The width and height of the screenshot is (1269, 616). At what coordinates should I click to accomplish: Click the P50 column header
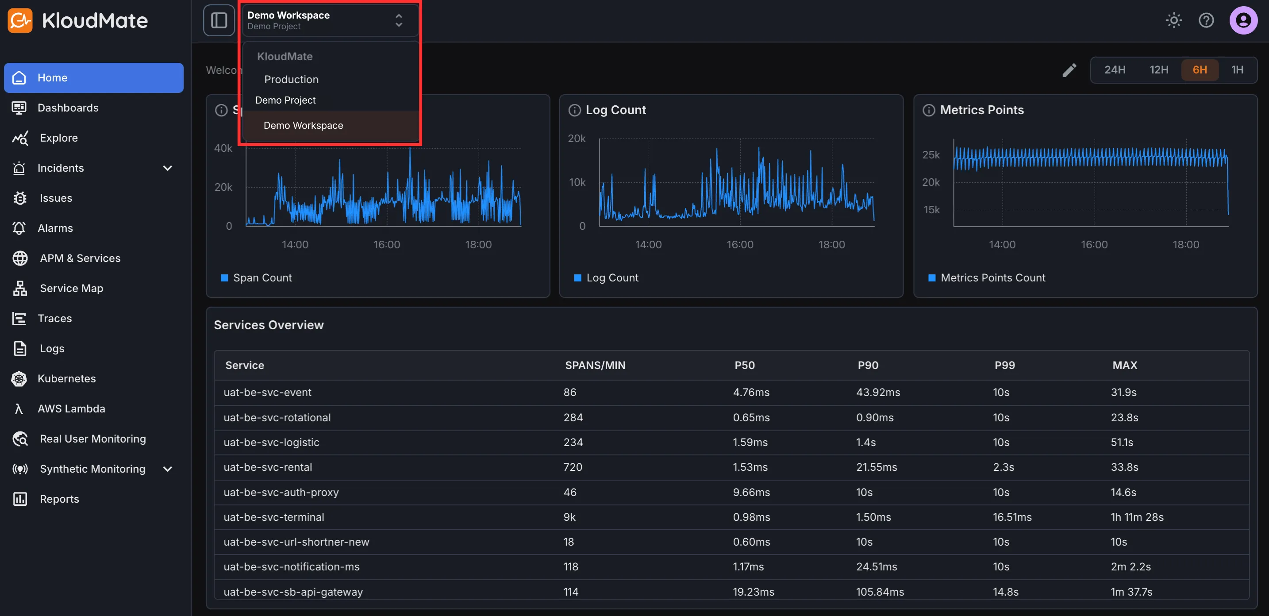[744, 365]
